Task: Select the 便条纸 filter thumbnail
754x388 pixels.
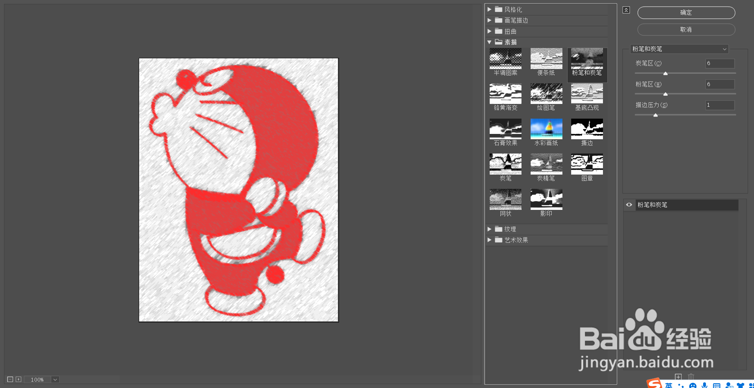Action: click(546, 58)
